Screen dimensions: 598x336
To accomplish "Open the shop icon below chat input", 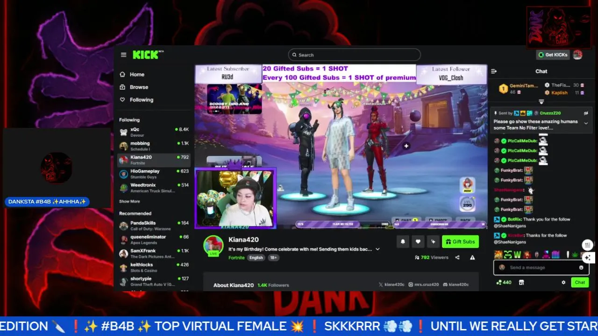I will click(522, 282).
